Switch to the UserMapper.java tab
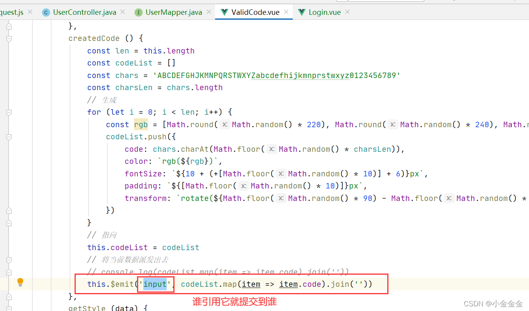This screenshot has width=529, height=311. pyautogui.click(x=174, y=12)
